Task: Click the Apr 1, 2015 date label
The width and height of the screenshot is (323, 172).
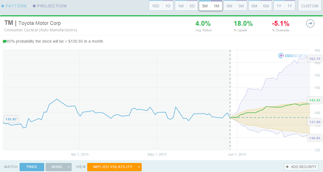Action: [80, 154]
